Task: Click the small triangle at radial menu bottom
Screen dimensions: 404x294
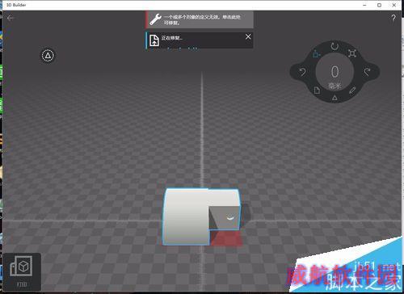Action: [x=335, y=98]
